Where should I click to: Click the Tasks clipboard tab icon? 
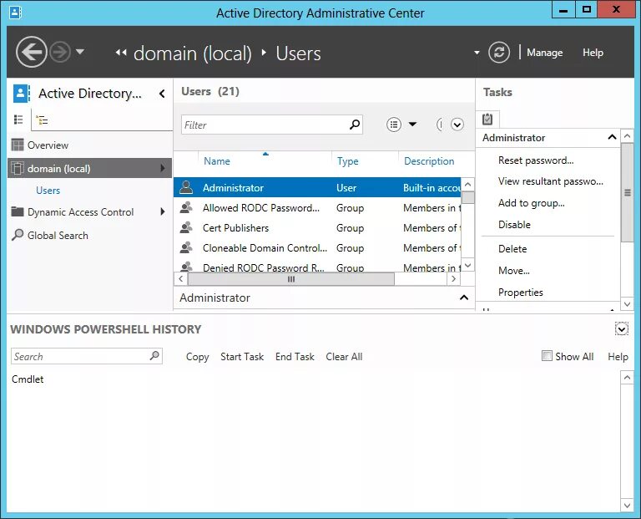[487, 120]
